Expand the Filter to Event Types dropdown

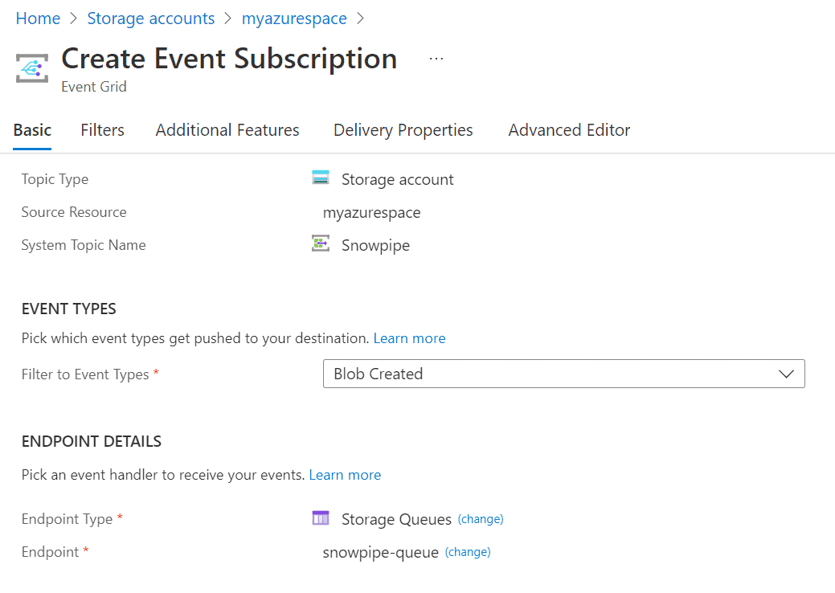[786, 374]
